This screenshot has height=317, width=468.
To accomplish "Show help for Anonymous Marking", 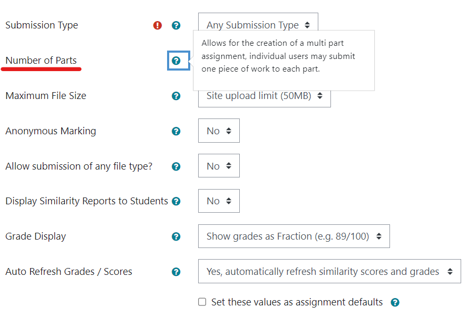I will click(176, 131).
